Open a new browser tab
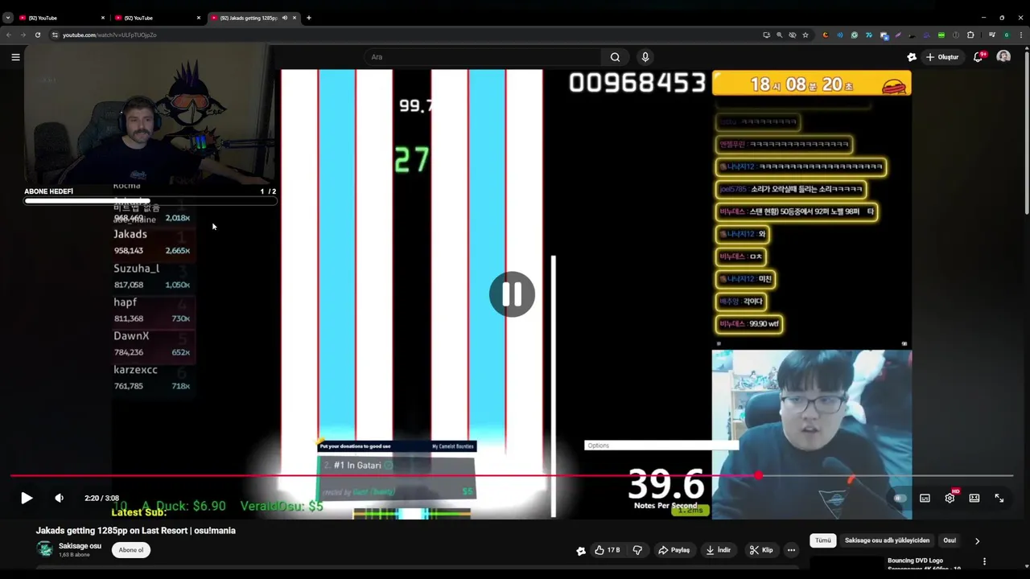Screen dimensions: 1030x579 click(x=308, y=18)
